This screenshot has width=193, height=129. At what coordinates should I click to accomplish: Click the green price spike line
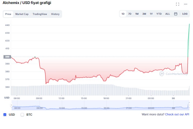pos(188,40)
